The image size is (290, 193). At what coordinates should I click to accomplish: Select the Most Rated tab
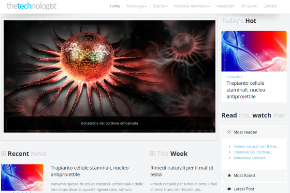coord(254,176)
